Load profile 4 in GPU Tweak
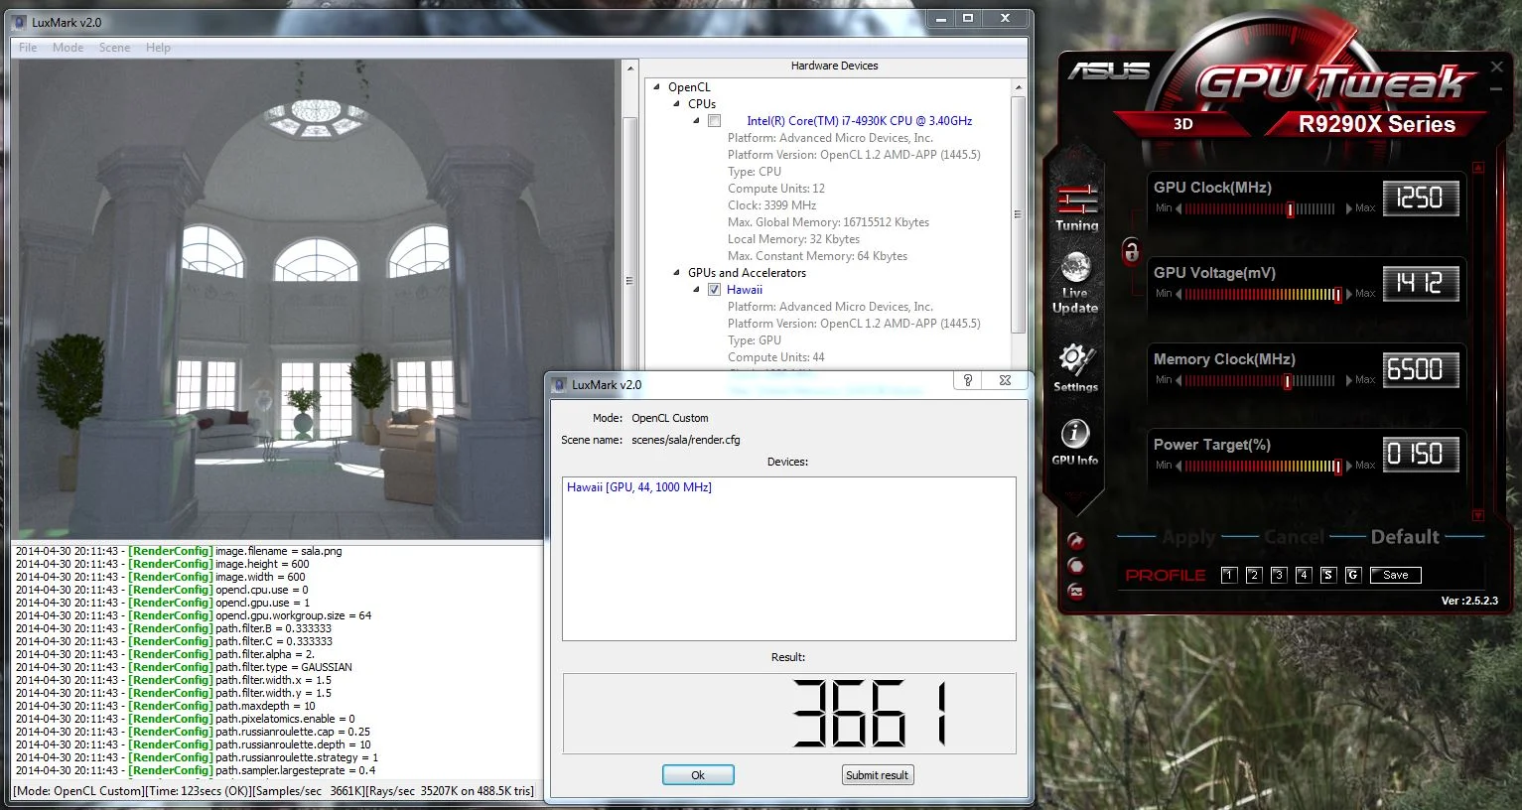The width and height of the screenshot is (1522, 810). (1304, 575)
